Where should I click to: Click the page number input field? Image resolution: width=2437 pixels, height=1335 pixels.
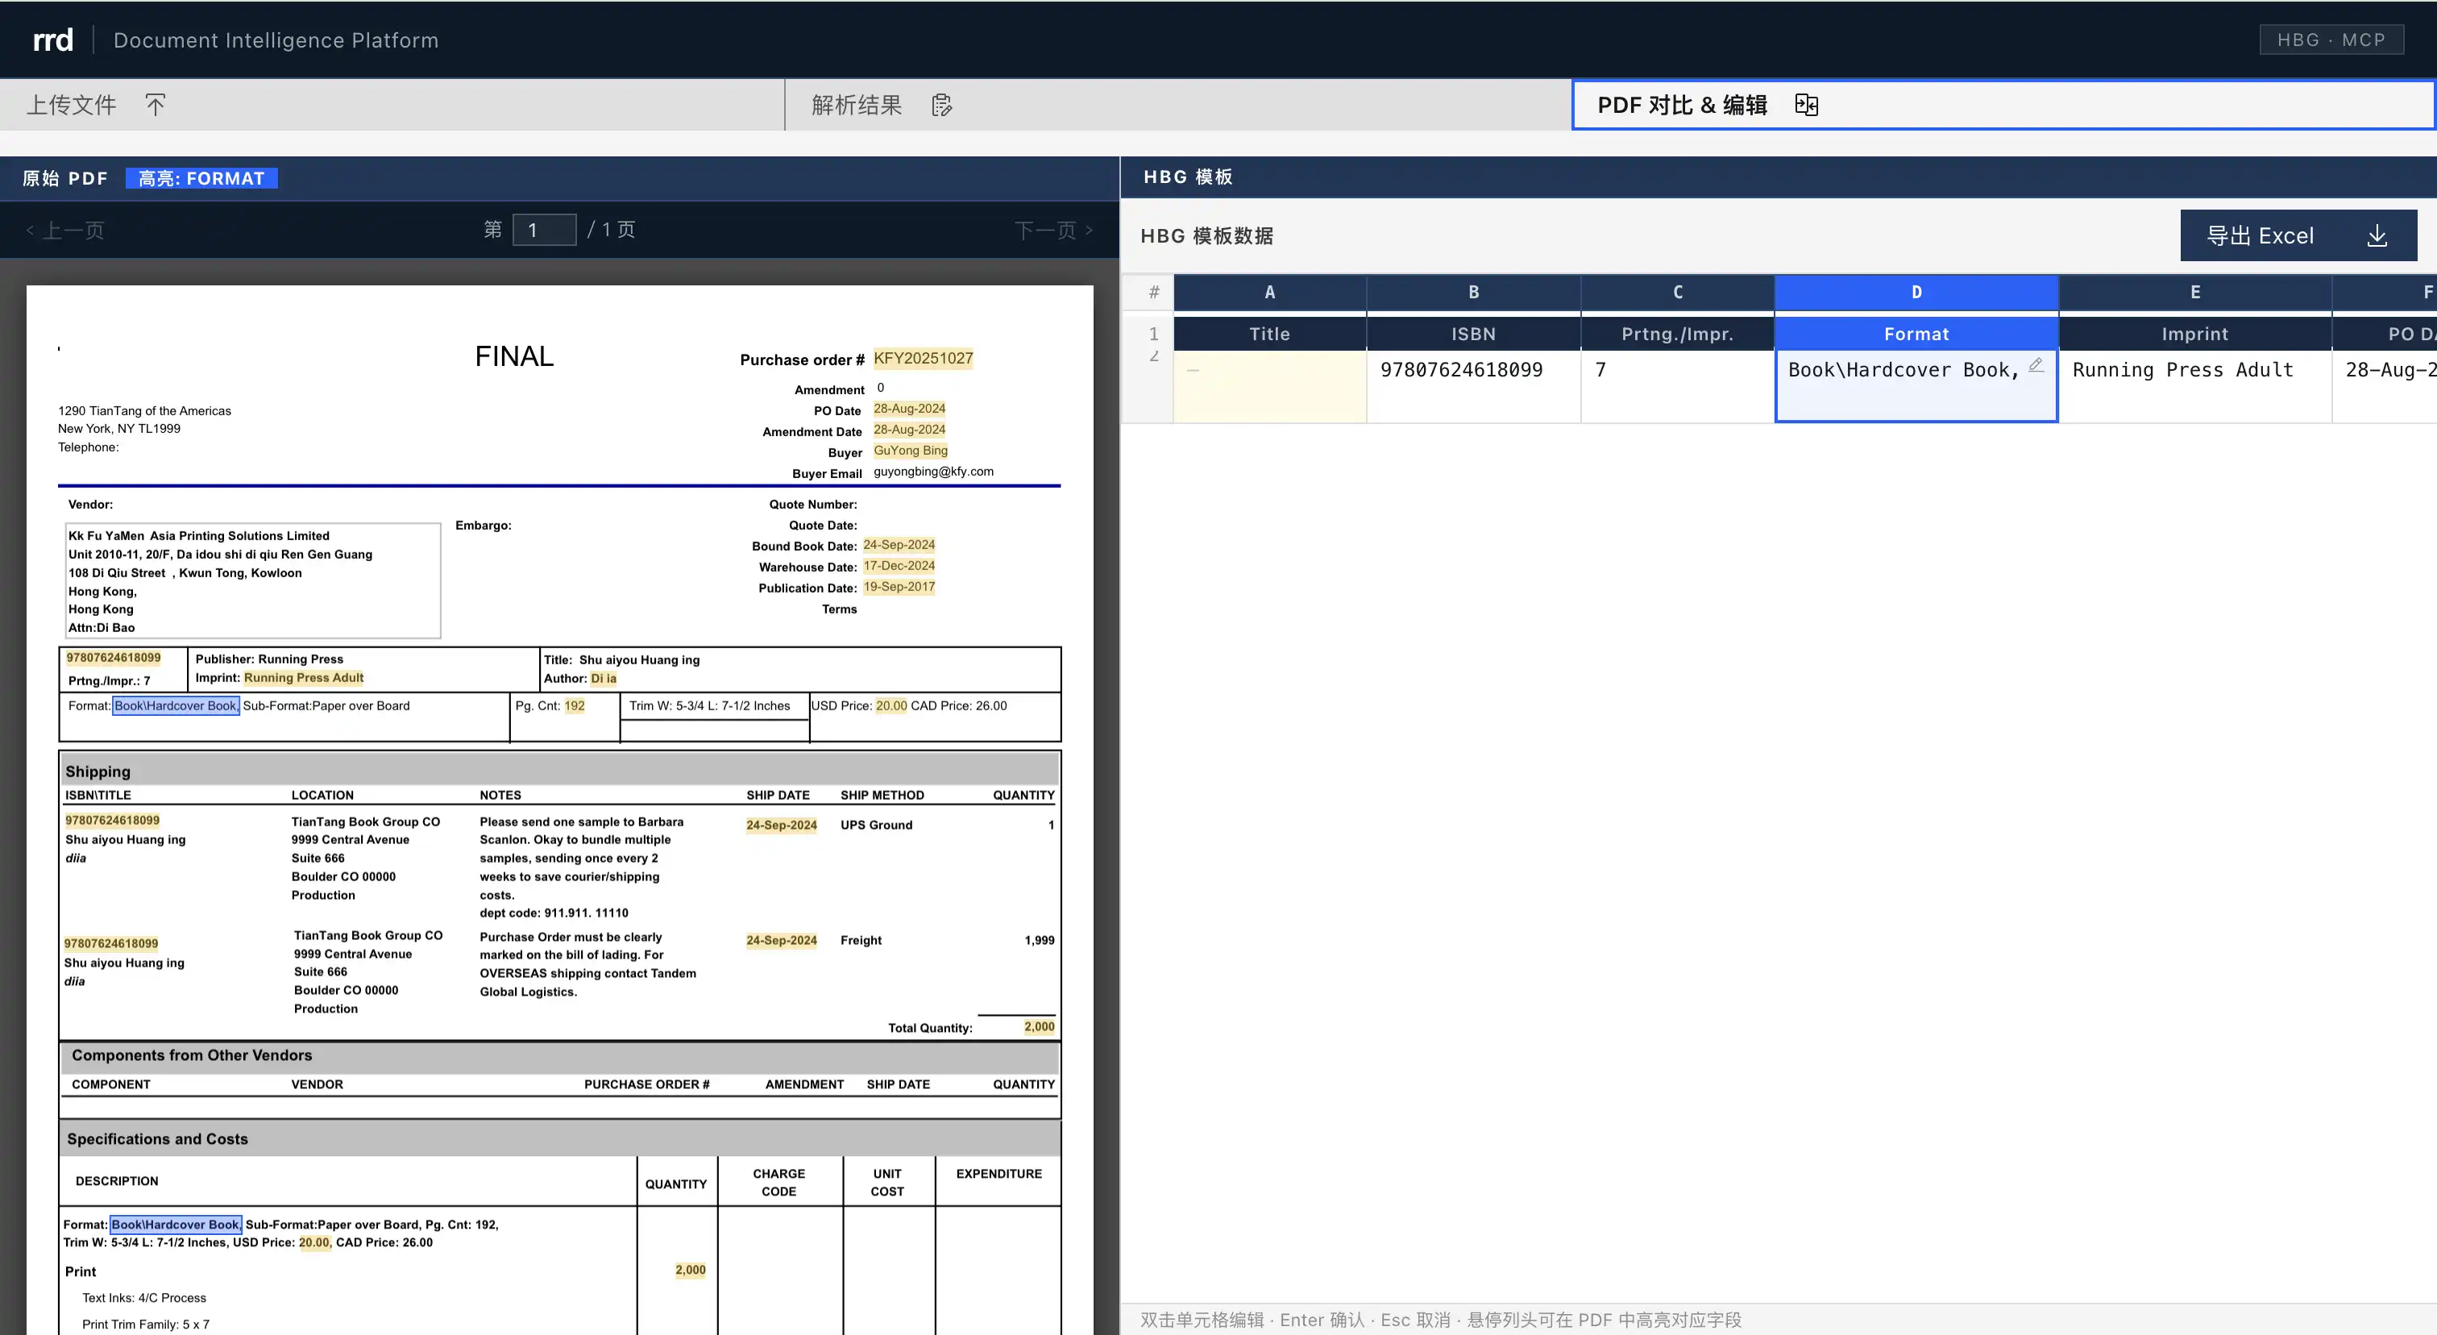(544, 230)
